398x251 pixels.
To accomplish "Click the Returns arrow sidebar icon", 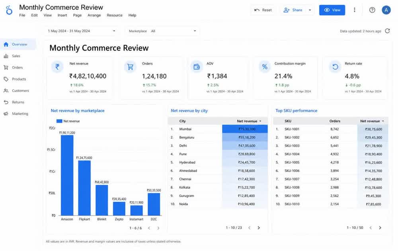I will [x=6, y=102].
